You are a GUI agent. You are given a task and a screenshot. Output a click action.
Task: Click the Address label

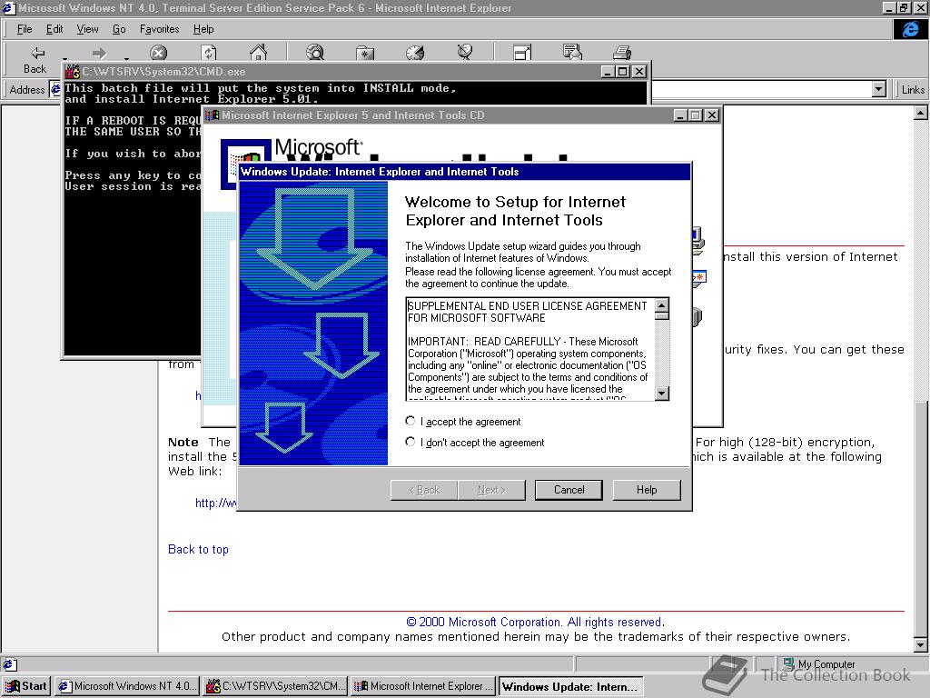point(27,90)
